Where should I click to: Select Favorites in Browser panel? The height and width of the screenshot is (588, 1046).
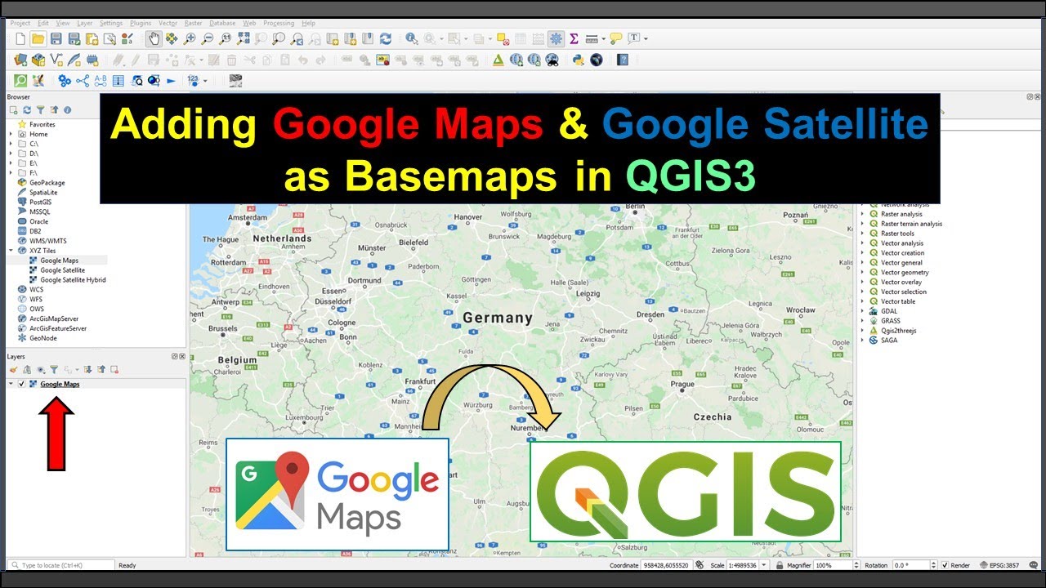pos(42,124)
